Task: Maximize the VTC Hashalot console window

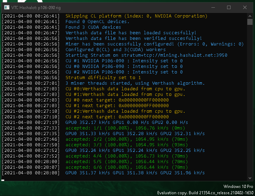Action: click(x=229, y=7)
